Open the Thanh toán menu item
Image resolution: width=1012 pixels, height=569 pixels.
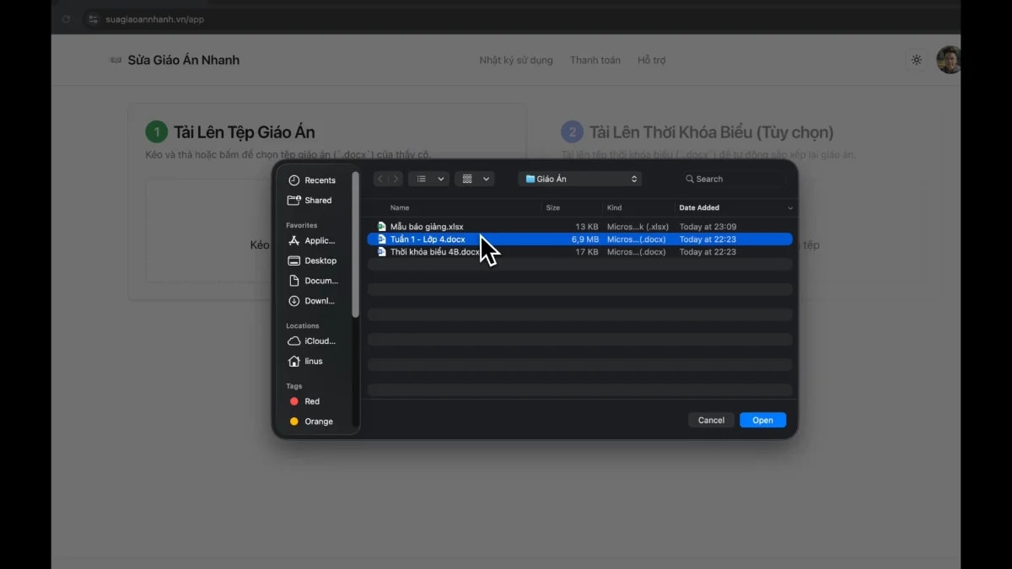tap(595, 60)
